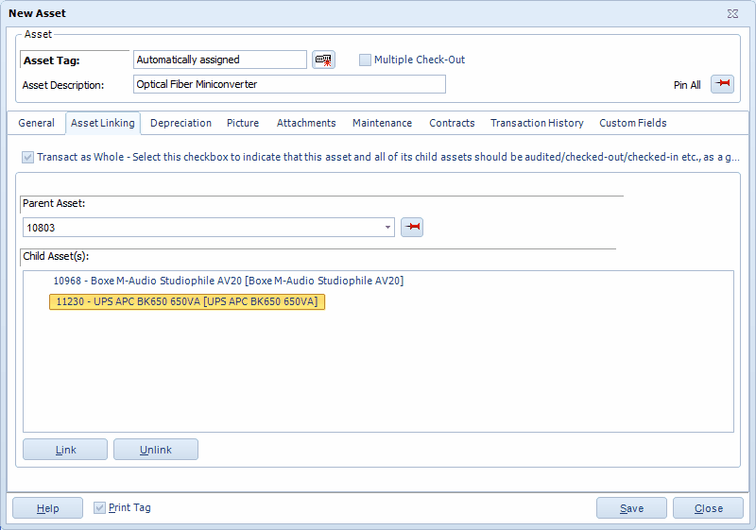The width and height of the screenshot is (756, 530).
Task: View the Transaction History tab
Action: tap(537, 123)
